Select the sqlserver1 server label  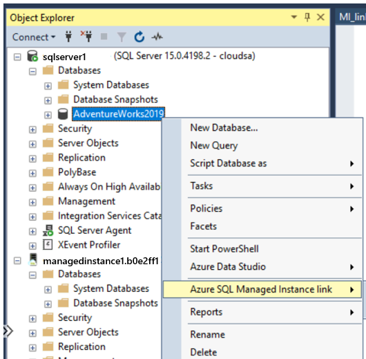[64, 57]
